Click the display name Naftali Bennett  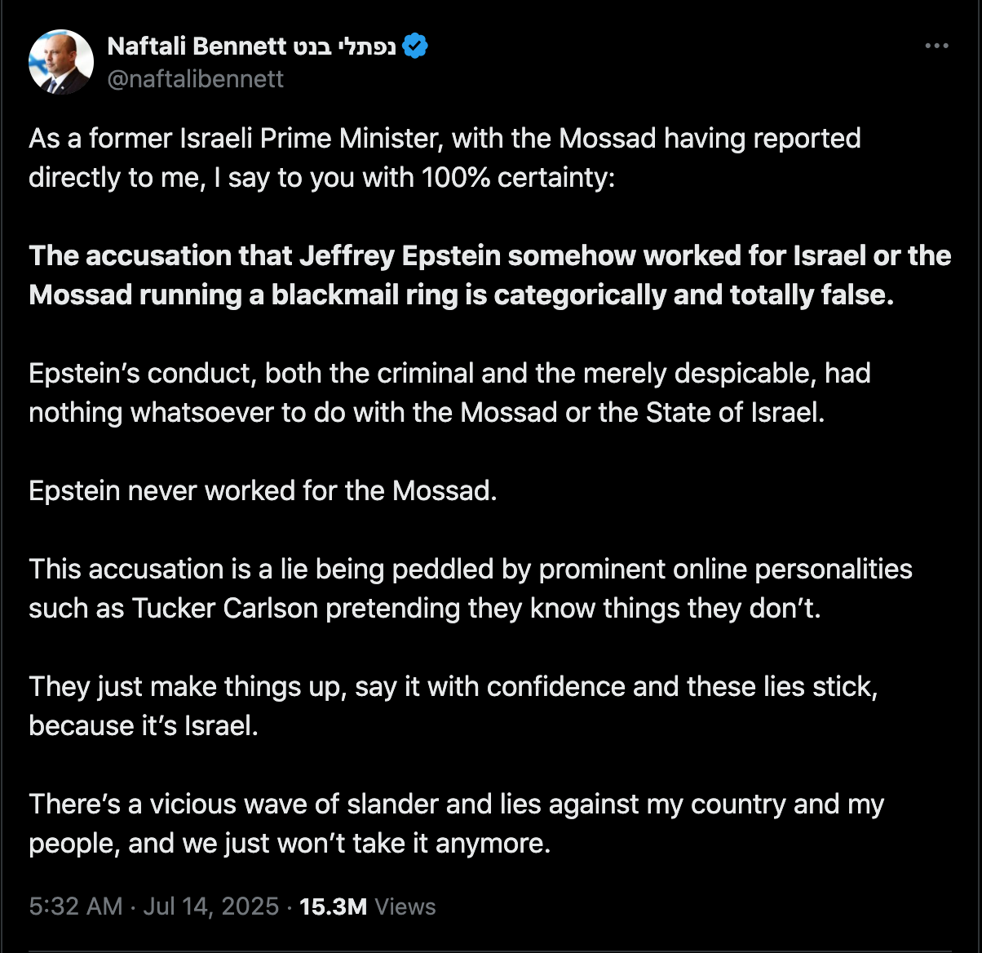pyautogui.click(x=197, y=47)
